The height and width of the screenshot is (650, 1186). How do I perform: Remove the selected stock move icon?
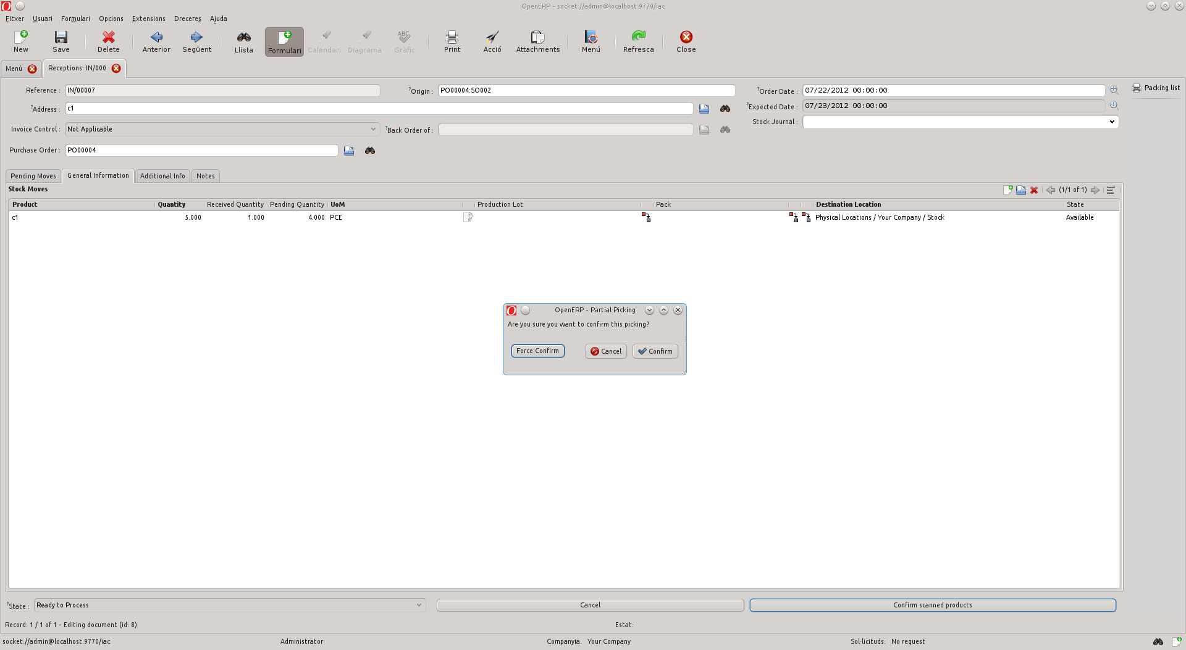pyautogui.click(x=1034, y=190)
